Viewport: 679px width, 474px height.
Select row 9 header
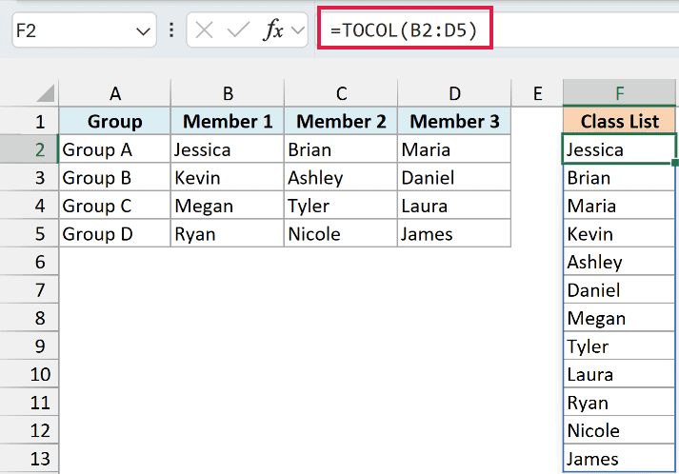click(29, 346)
